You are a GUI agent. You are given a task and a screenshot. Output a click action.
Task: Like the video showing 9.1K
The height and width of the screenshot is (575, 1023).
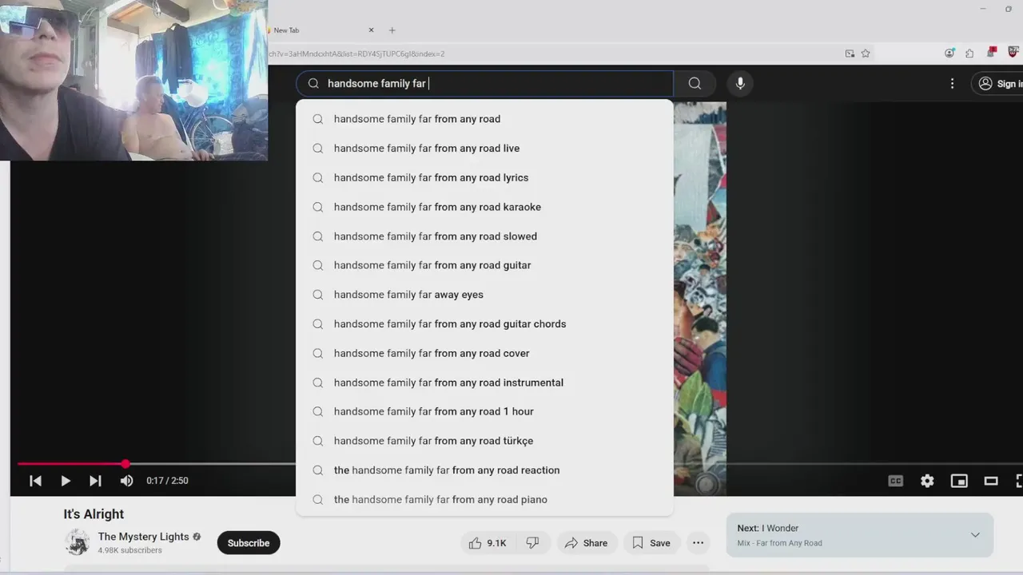[x=488, y=543]
